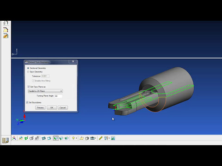Click the green part icon in bottom toolbar
The height and width of the screenshot is (166, 222).
pyautogui.click(x=26, y=138)
